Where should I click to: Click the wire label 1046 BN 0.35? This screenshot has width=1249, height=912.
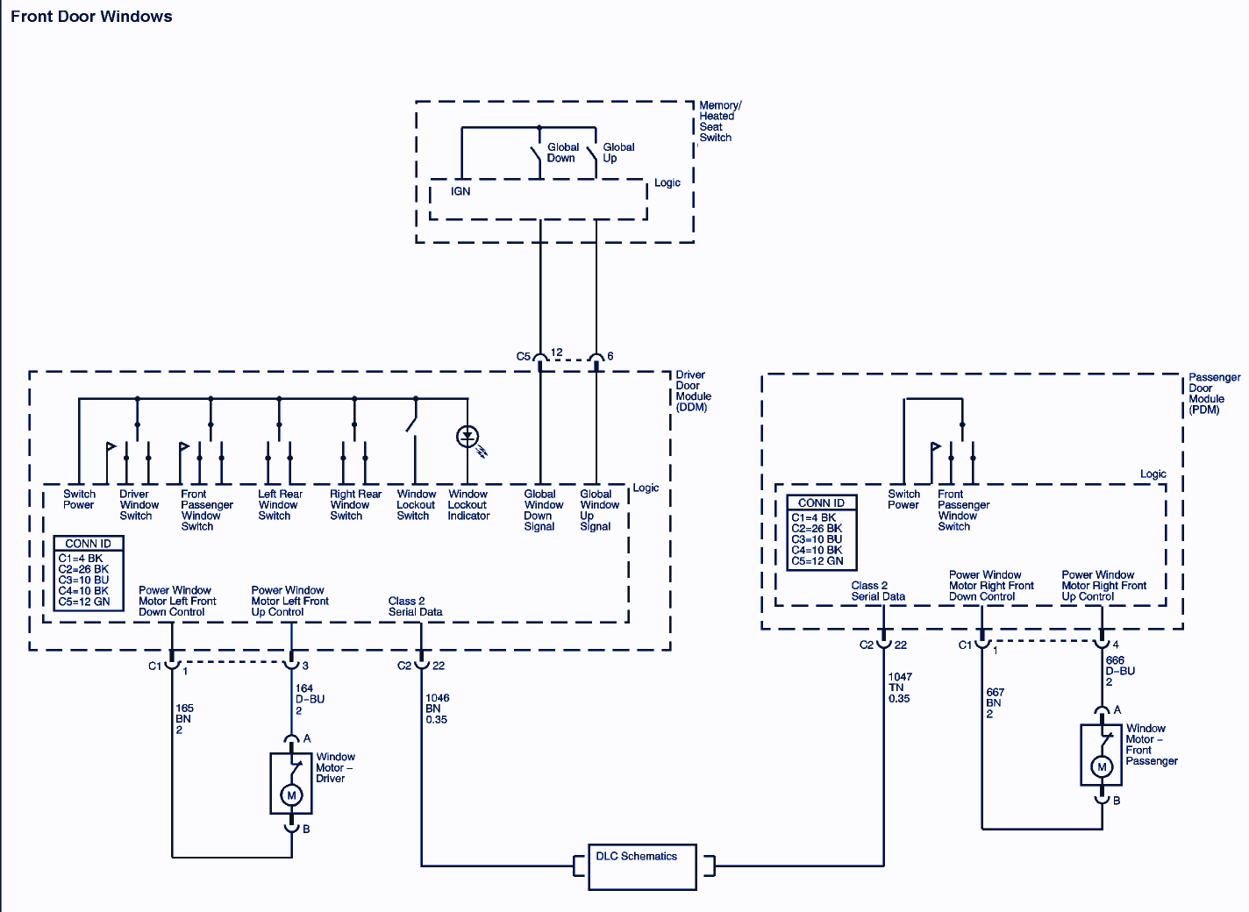tap(437, 709)
